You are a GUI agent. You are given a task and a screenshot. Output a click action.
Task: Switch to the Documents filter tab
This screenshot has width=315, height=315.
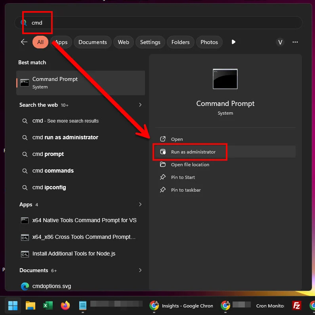tap(93, 42)
